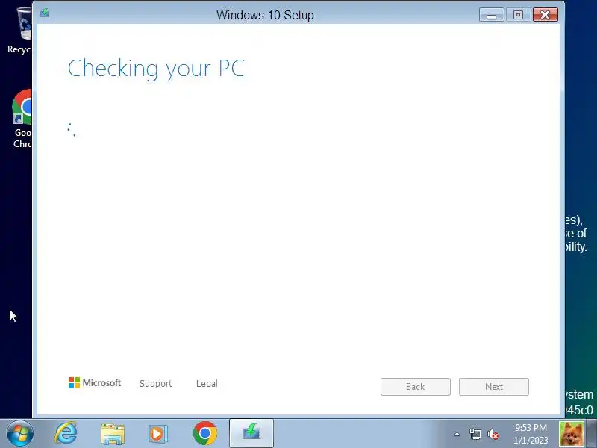Screen dimensions: 597x448
Task: Launch Google Chrome from the taskbar
Action: [x=204, y=433]
